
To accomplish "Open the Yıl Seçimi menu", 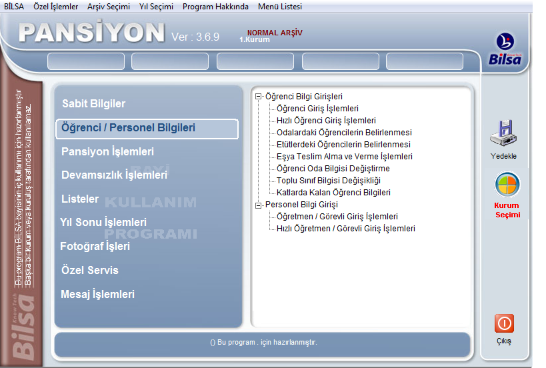I will pyautogui.click(x=156, y=7).
